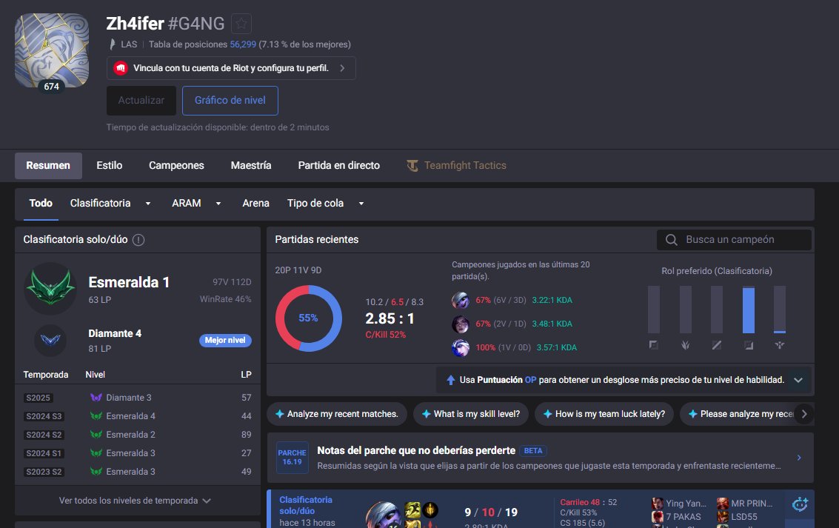The height and width of the screenshot is (528, 839).
Task: Open the Riot account link banner arrow
Action: coord(342,68)
